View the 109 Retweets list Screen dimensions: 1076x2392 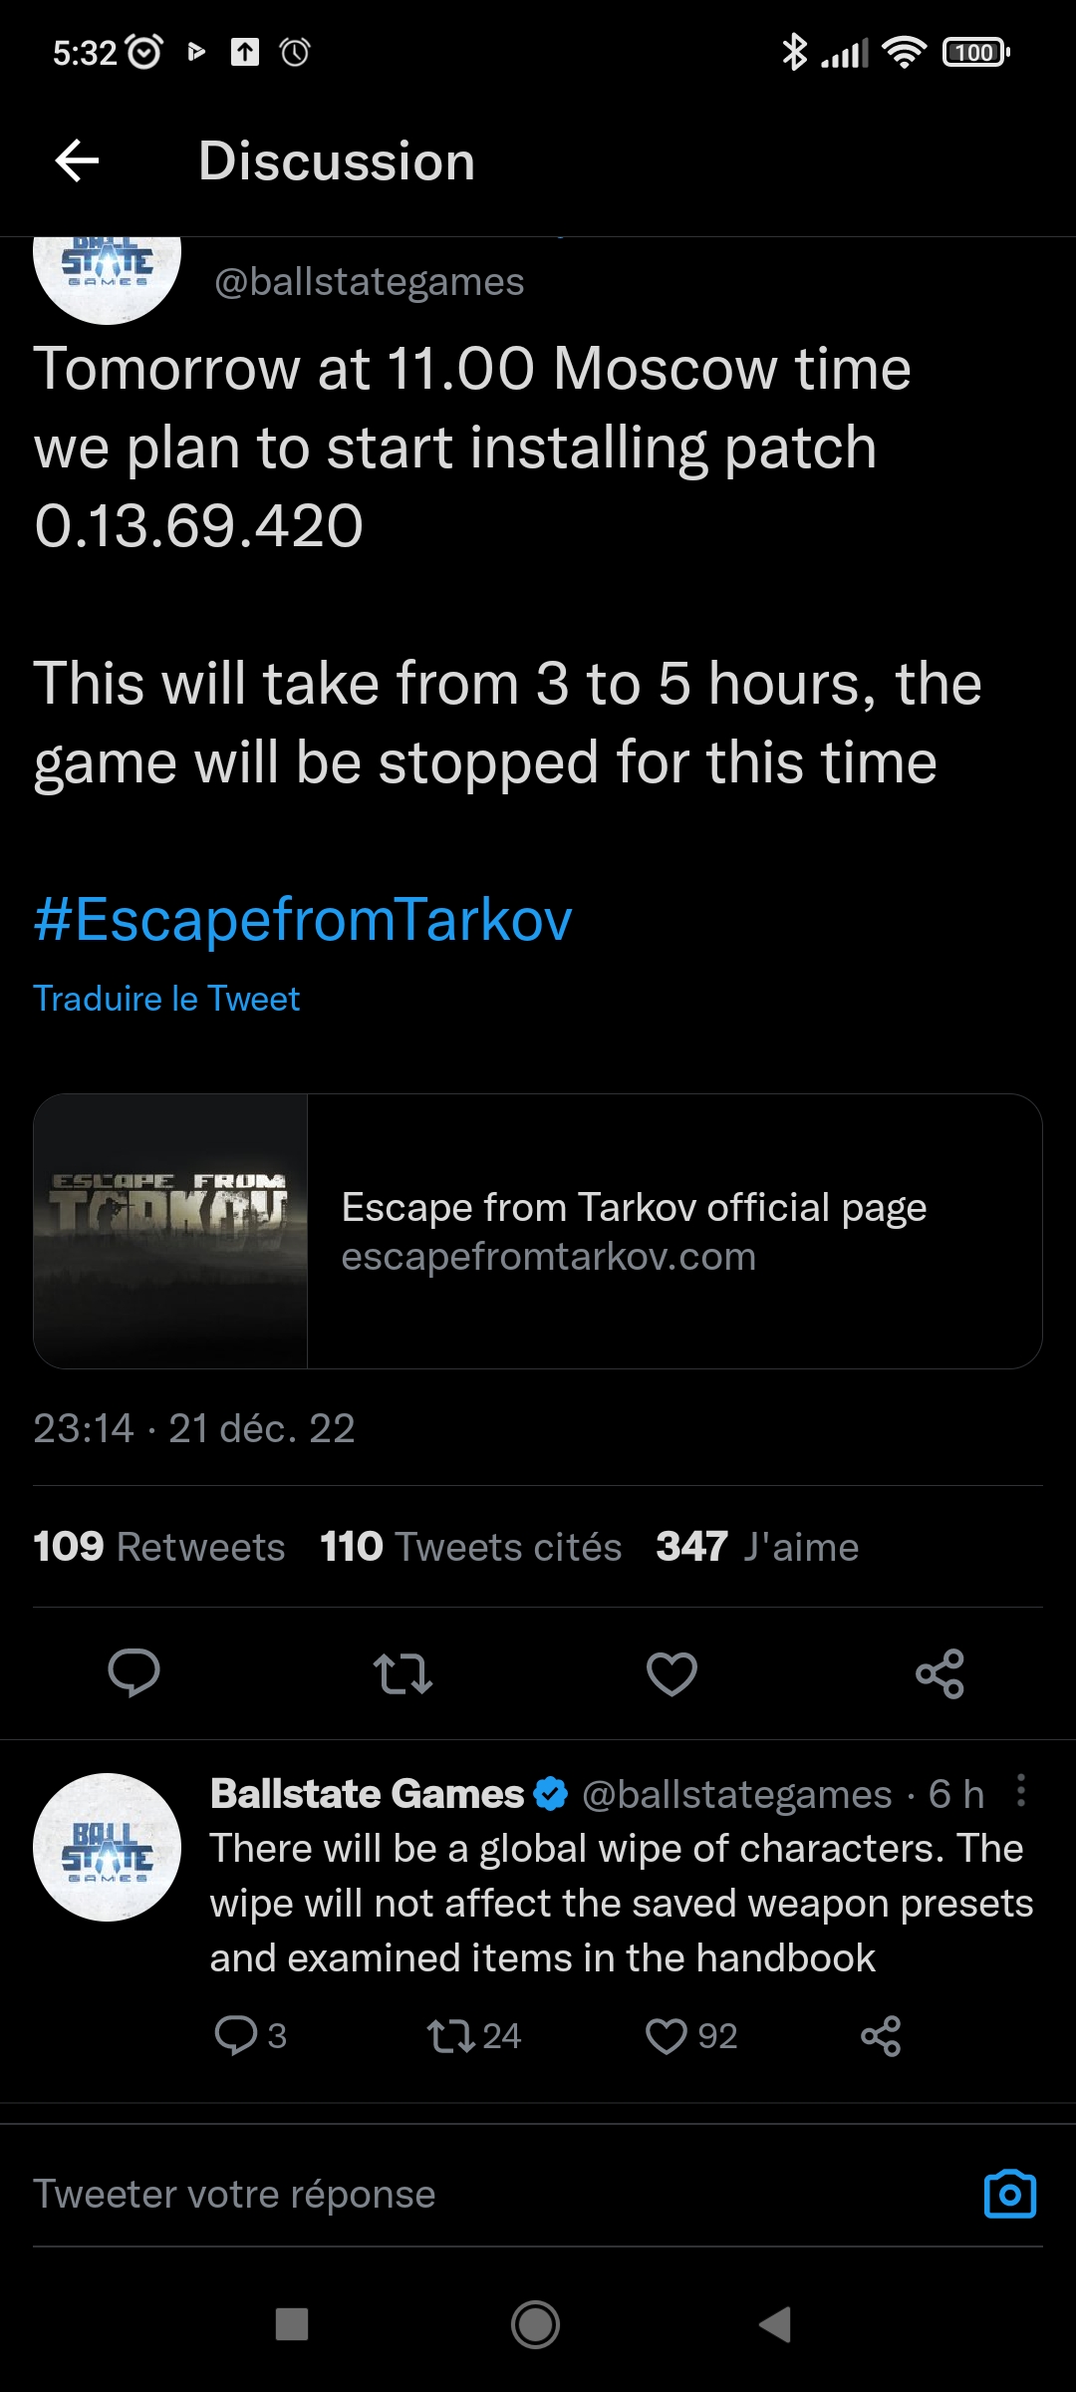(x=159, y=1547)
